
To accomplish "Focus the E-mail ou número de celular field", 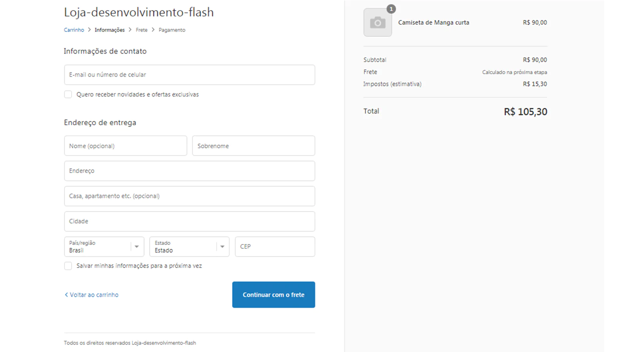I will [189, 75].
